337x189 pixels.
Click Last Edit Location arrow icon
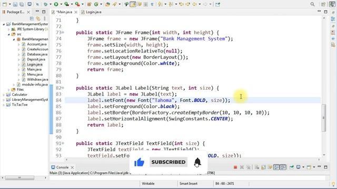point(181,4)
